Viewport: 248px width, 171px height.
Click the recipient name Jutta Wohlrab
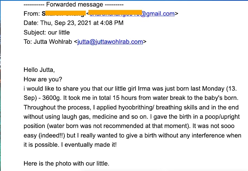pyautogui.click(x=53, y=42)
